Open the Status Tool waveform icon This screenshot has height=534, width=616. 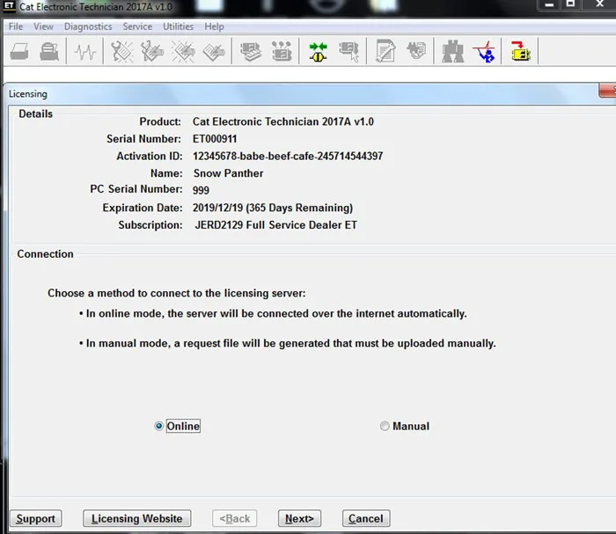[85, 51]
